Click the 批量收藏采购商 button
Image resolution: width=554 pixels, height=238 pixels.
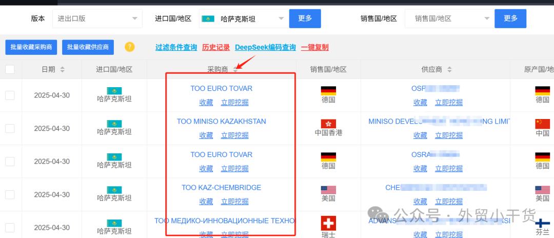tap(31, 47)
